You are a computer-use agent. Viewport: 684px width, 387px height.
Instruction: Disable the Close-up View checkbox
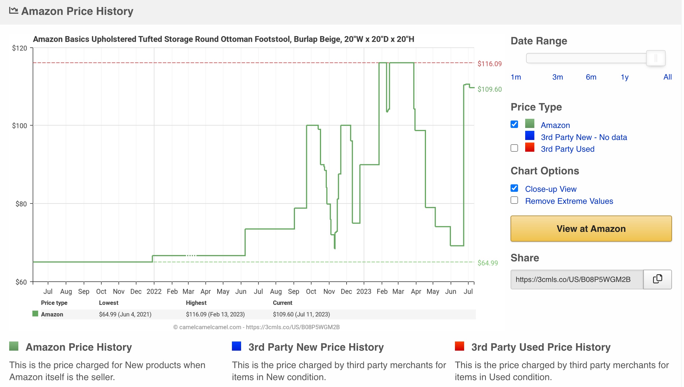pyautogui.click(x=514, y=188)
